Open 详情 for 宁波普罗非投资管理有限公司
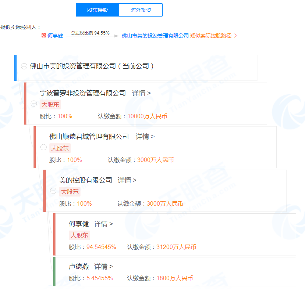 coord(141,93)
